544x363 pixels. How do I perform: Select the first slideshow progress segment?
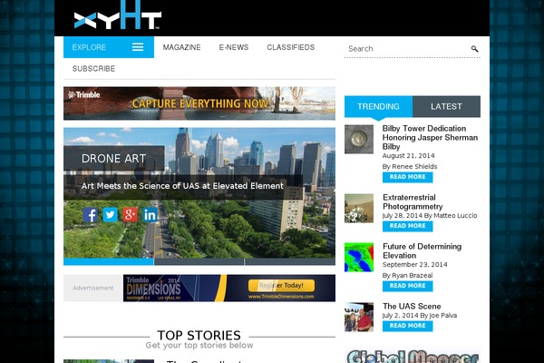pyautogui.click(x=109, y=262)
